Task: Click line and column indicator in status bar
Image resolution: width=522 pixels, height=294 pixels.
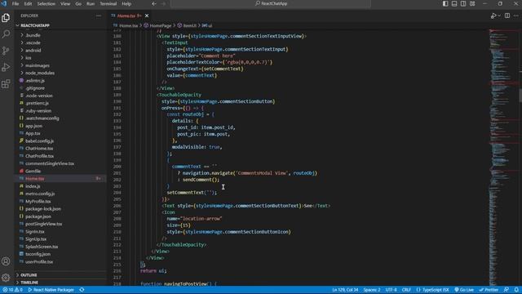Action: click(x=345, y=290)
